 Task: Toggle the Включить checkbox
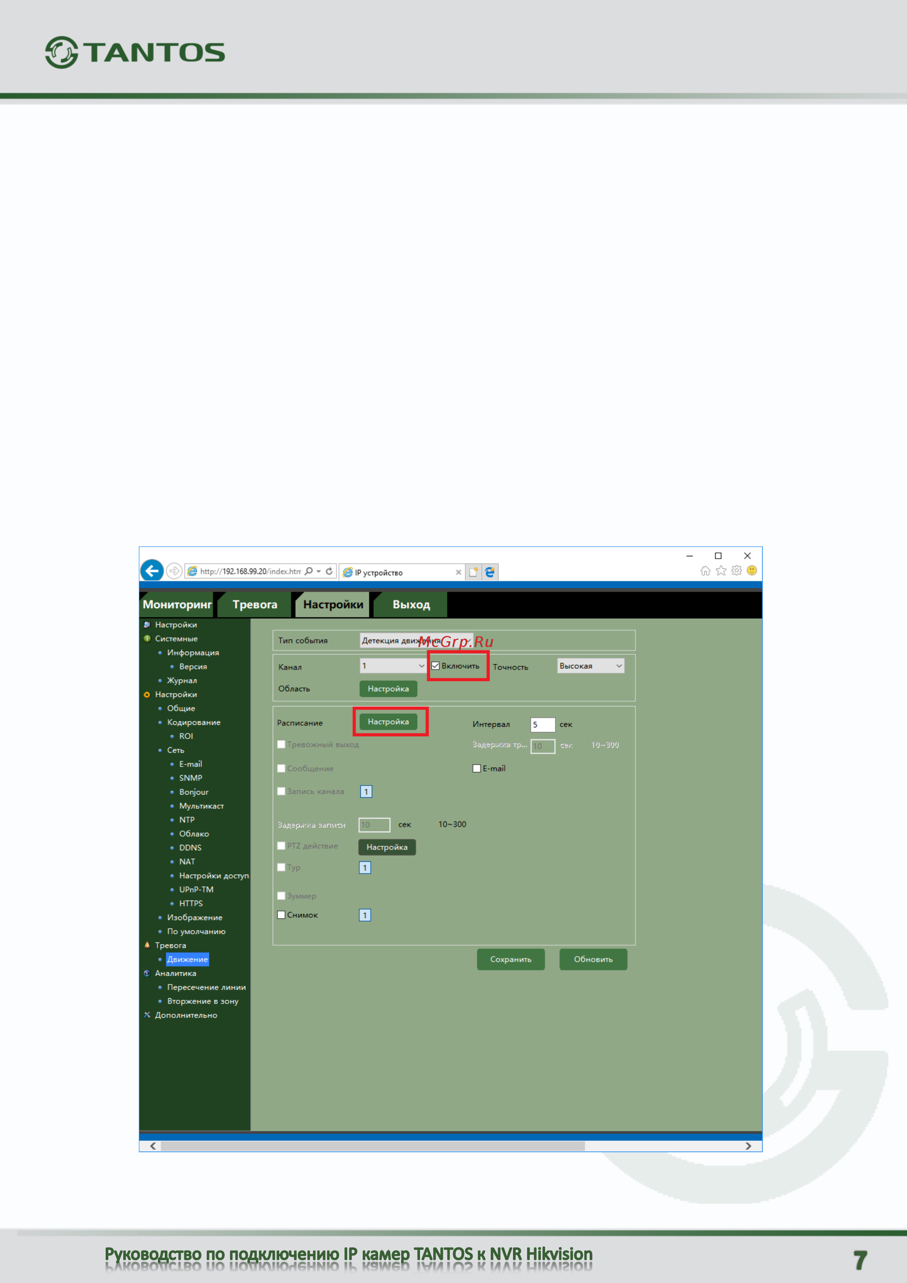pyautogui.click(x=435, y=666)
